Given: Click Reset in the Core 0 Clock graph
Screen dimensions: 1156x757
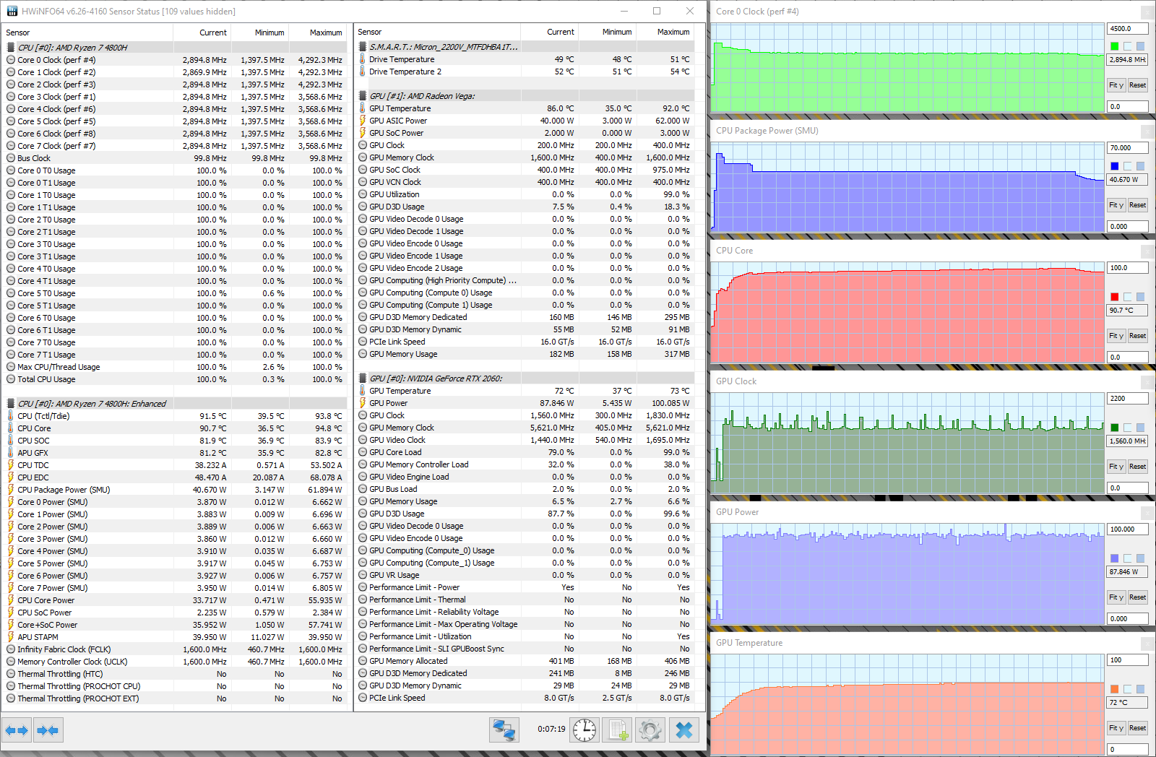Looking at the screenshot, I should coord(1138,85).
